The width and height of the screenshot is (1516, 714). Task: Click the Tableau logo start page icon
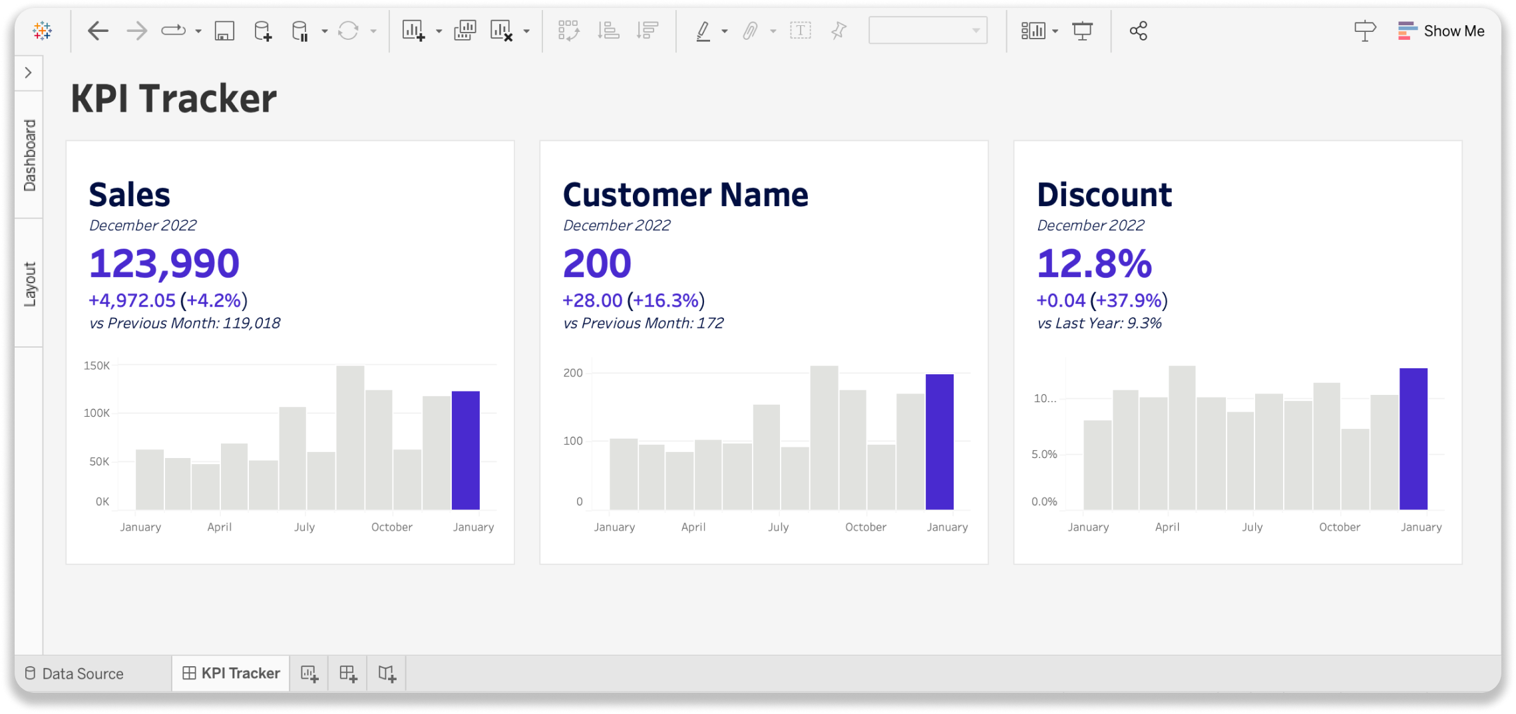(x=42, y=31)
